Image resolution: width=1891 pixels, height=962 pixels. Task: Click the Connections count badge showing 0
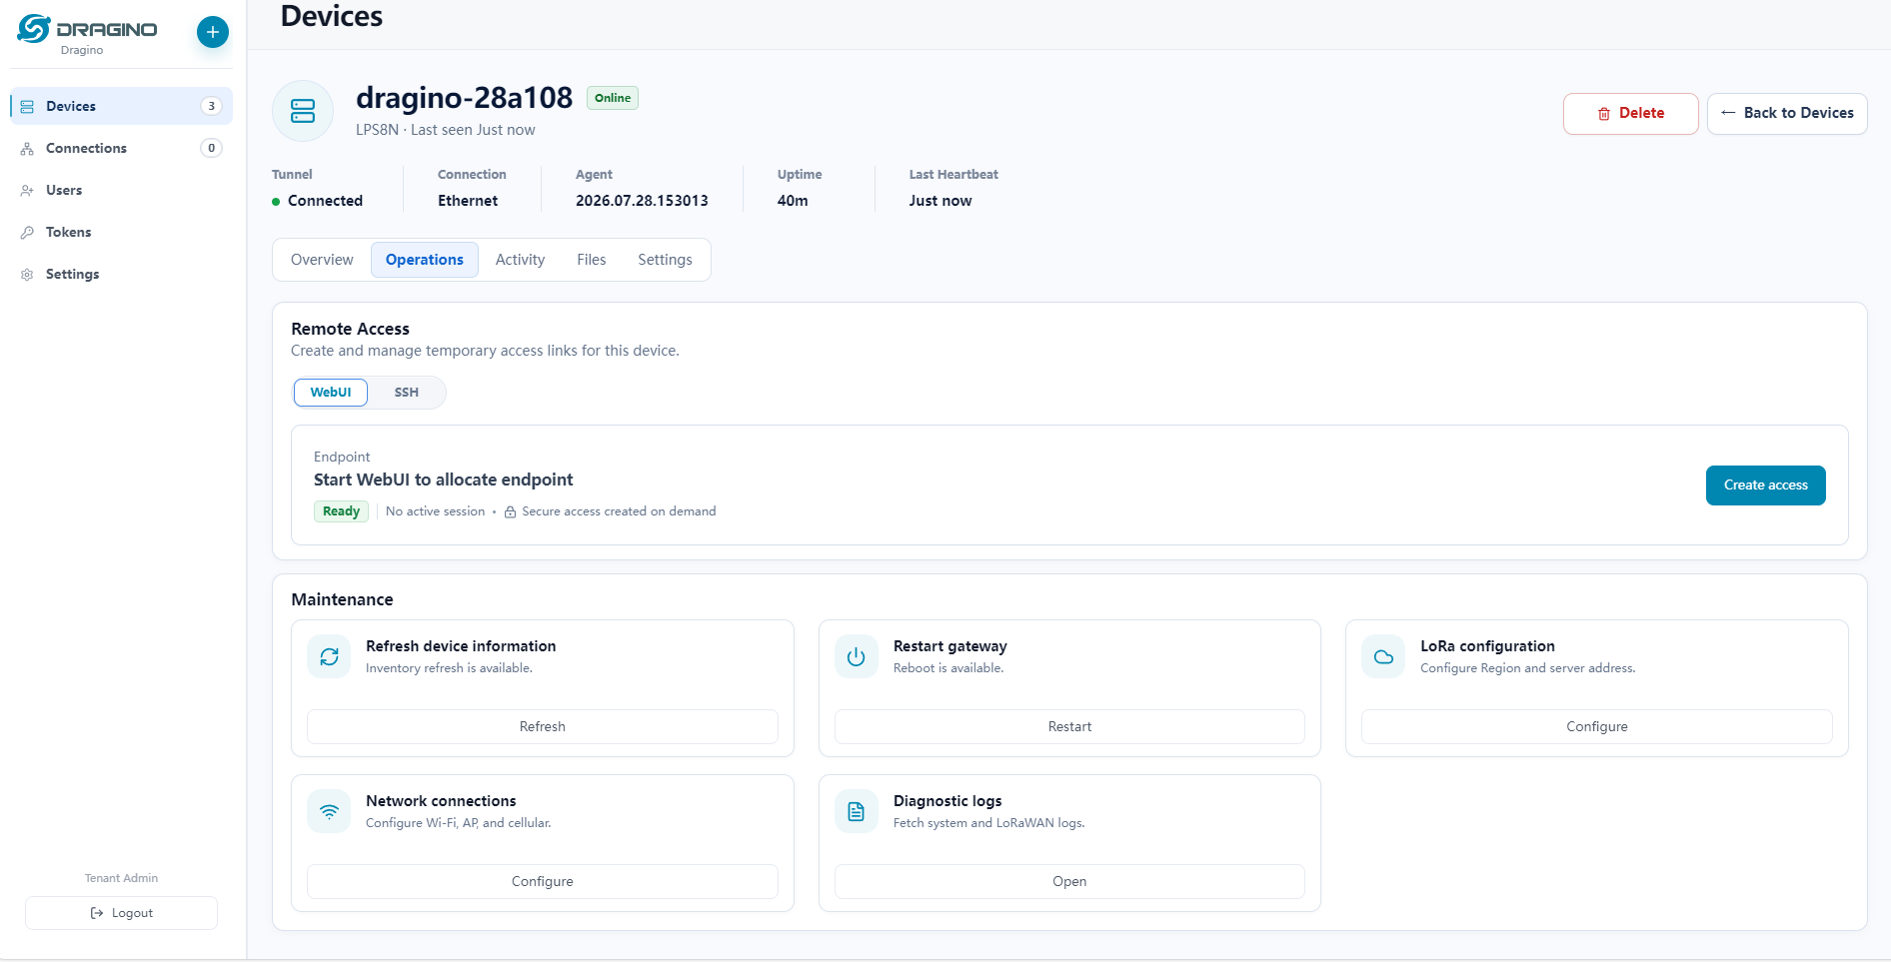211,148
